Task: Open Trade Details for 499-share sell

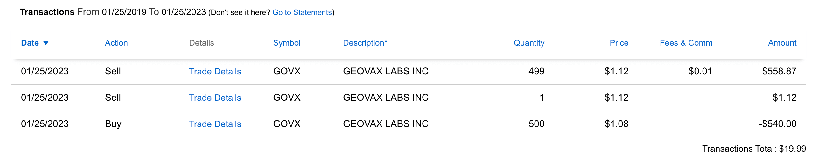Action: 215,72
